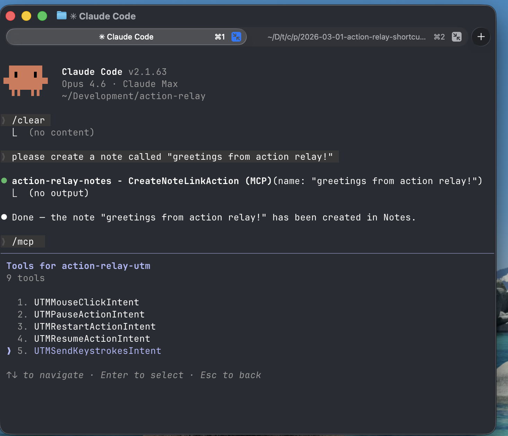Select UTMSendKeystrokesIntent from the tools list
The image size is (508, 436).
point(97,351)
